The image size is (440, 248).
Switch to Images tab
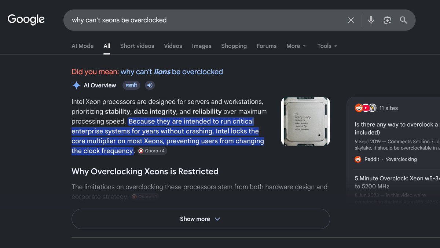tap(202, 46)
